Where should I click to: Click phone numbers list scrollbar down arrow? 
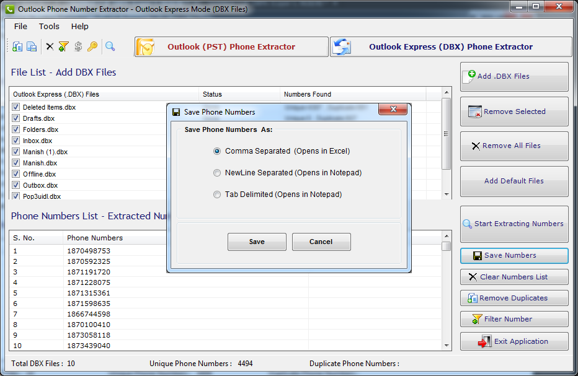[x=447, y=346]
